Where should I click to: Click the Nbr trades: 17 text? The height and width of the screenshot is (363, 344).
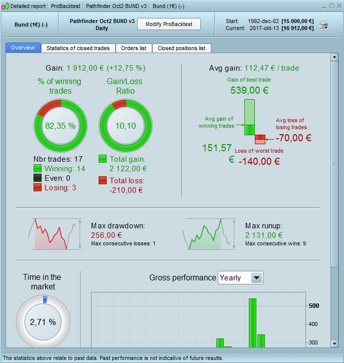tap(58, 159)
